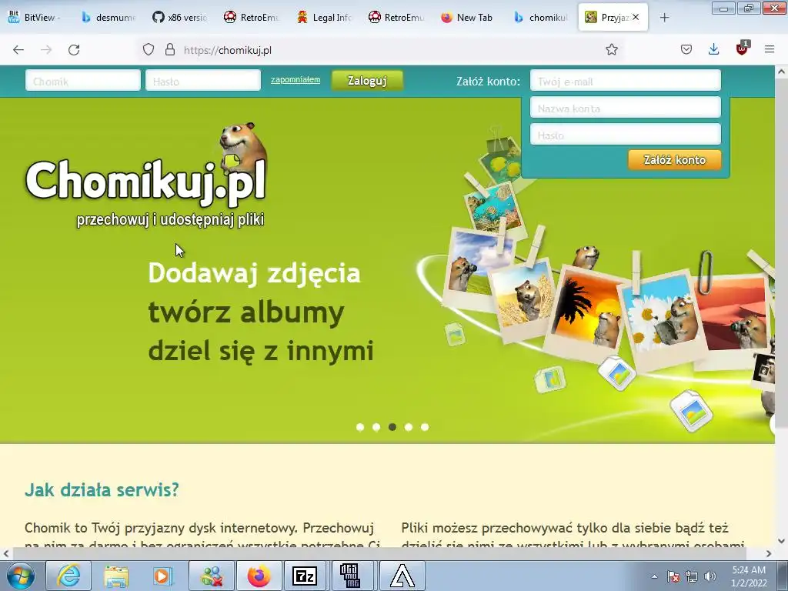This screenshot has height=591, width=788.
Task: Select the fourth carousel slide dot
Action: (409, 427)
